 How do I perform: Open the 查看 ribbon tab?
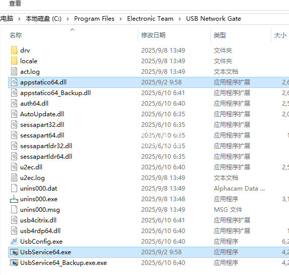[x=15, y=4]
